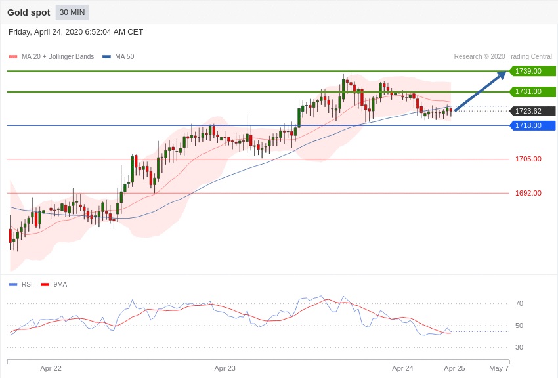Click the MA 20 + Bollinger Bands legend swatch

(x=13, y=56)
